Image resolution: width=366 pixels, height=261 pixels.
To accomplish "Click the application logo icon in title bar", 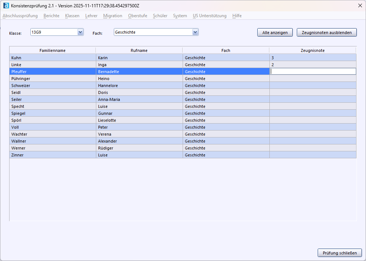I will (6, 6).
